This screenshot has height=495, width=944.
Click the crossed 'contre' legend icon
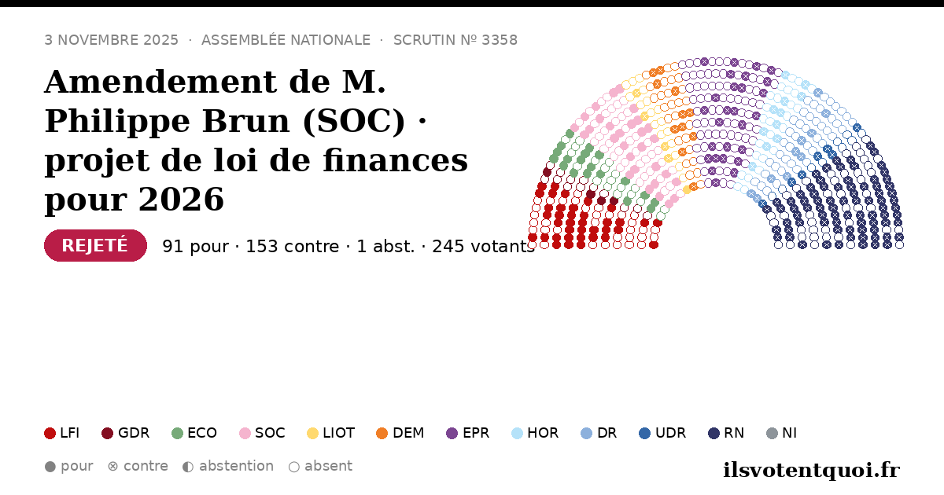click(112, 467)
